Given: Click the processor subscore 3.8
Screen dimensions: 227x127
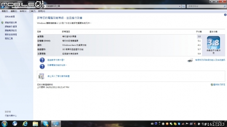Looking at the screenshot, I should (x=199, y=37).
